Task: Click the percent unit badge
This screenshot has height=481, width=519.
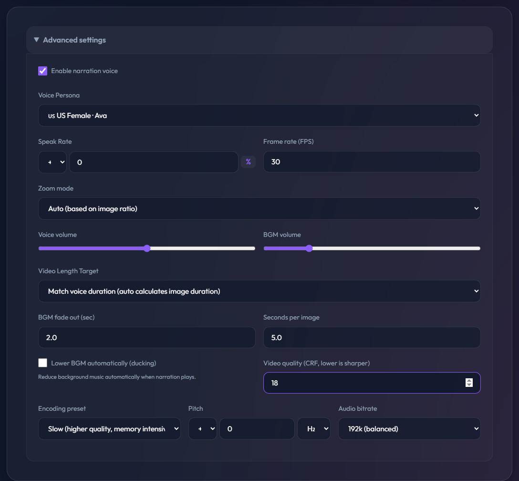Action: (x=248, y=162)
